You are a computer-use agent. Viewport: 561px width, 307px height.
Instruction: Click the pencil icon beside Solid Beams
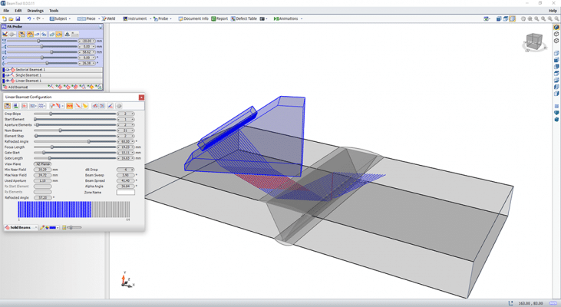(x=42, y=228)
